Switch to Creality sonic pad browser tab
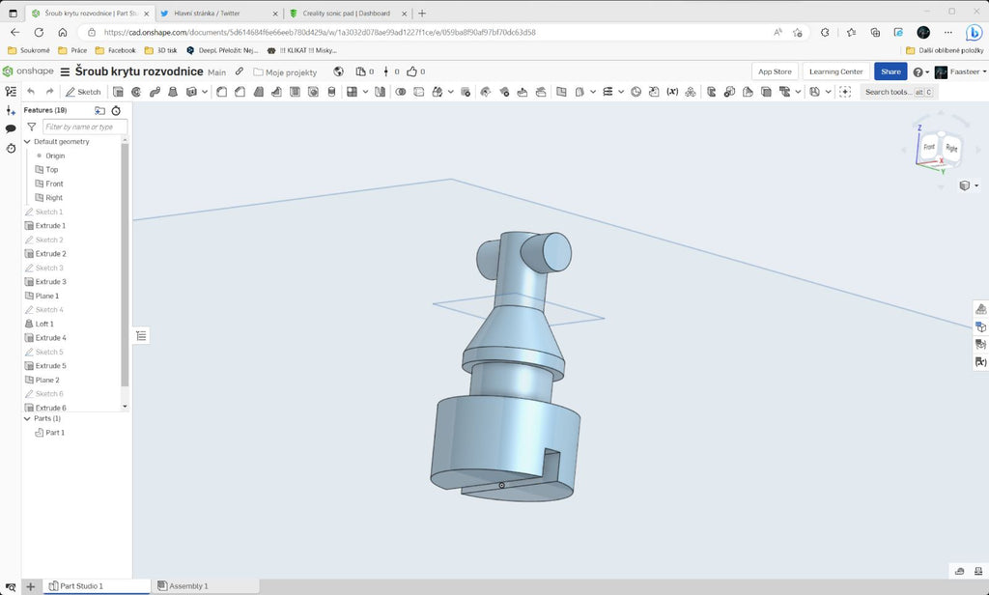 tap(347, 14)
